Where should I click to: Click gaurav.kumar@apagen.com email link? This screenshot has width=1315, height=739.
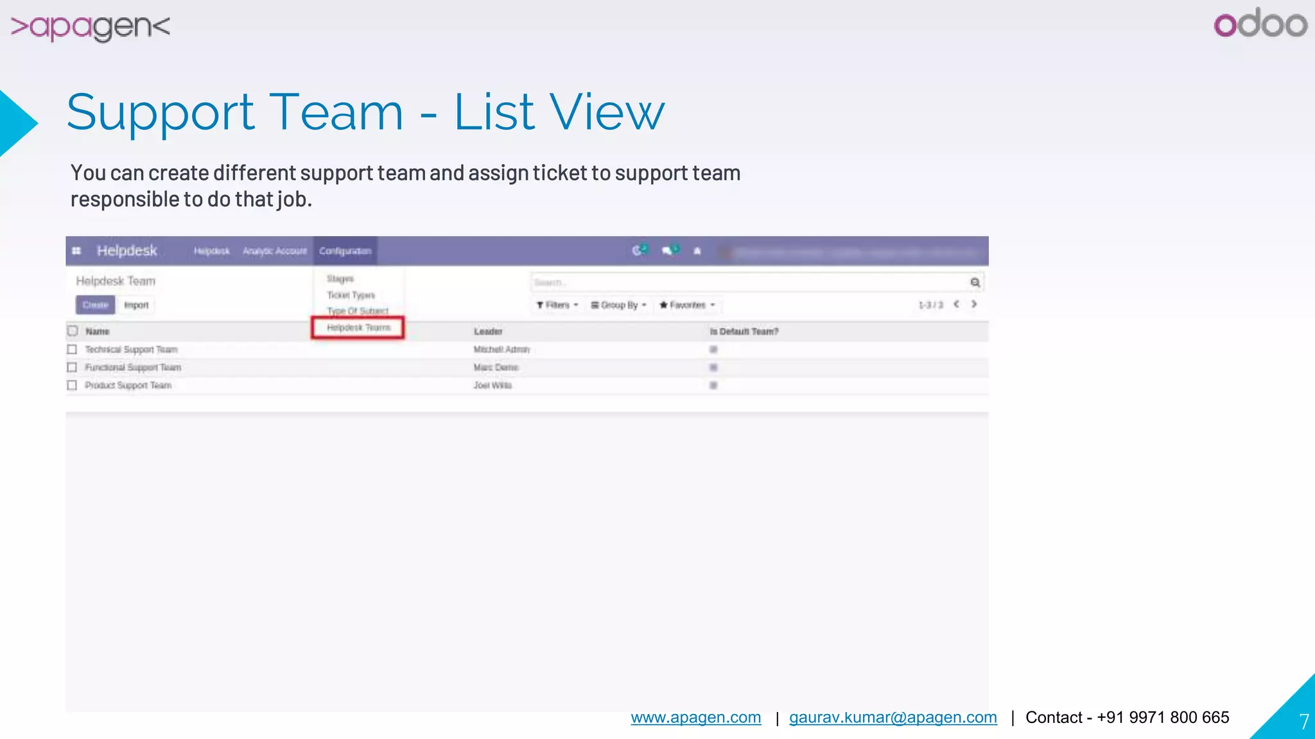(893, 717)
